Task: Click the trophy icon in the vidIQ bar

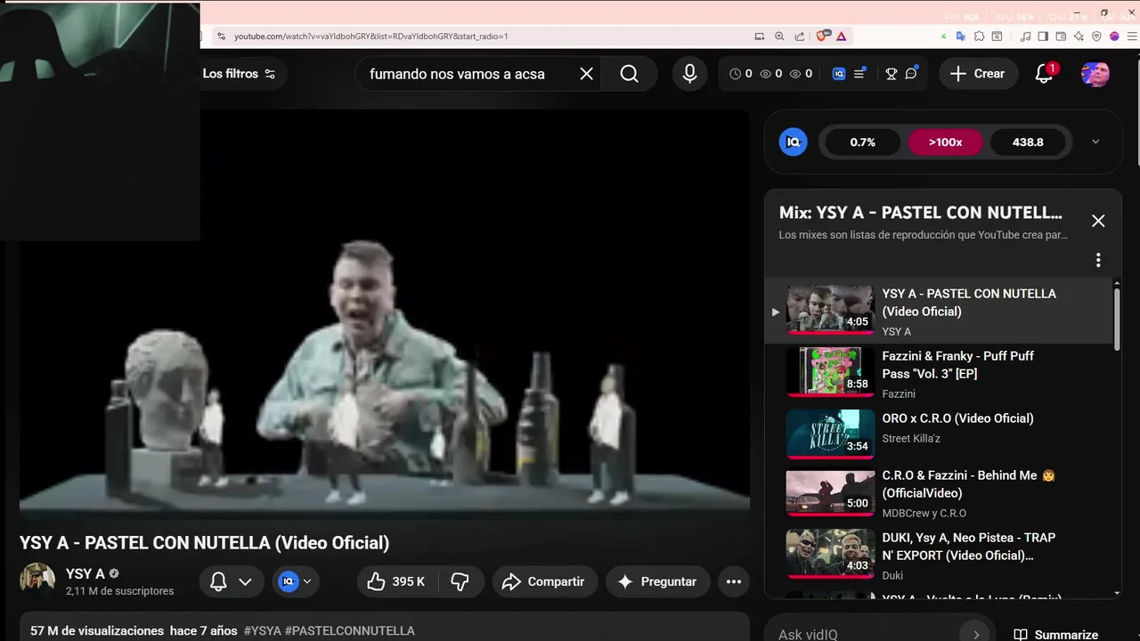Action: point(892,74)
